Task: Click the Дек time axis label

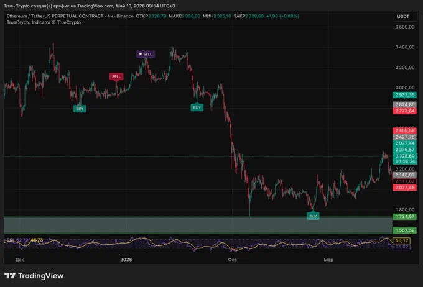Action: 20,260
